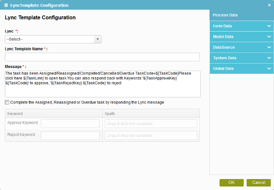The width and height of the screenshot is (274, 190).
Task: Confirm with the OK button
Action: (231, 183)
